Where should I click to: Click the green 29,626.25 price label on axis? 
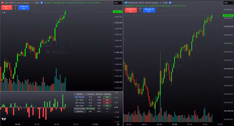pyautogui.click(x=228, y=16)
